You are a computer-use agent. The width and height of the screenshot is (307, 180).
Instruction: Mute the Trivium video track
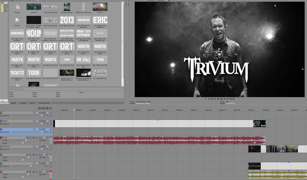[x=48, y=121]
